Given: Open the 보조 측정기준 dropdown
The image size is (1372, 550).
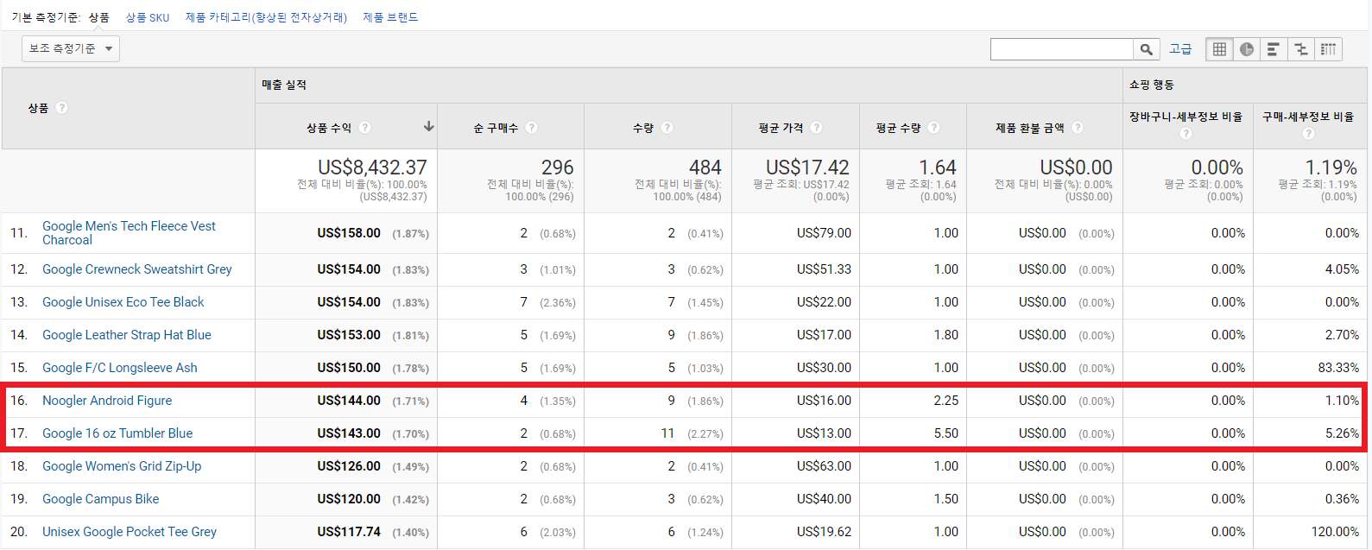Looking at the screenshot, I should (x=71, y=49).
